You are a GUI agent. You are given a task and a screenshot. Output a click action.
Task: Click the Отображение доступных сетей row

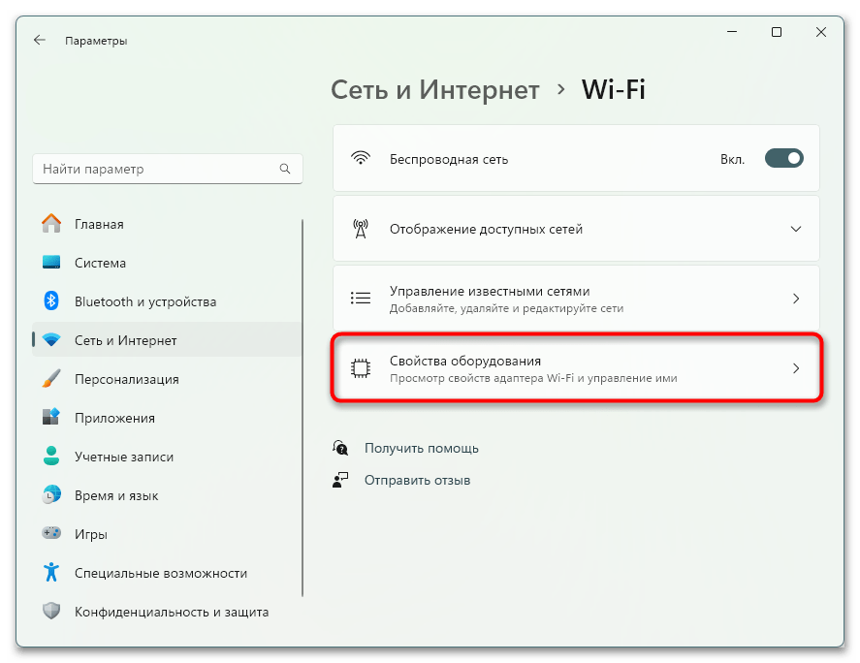tap(576, 229)
